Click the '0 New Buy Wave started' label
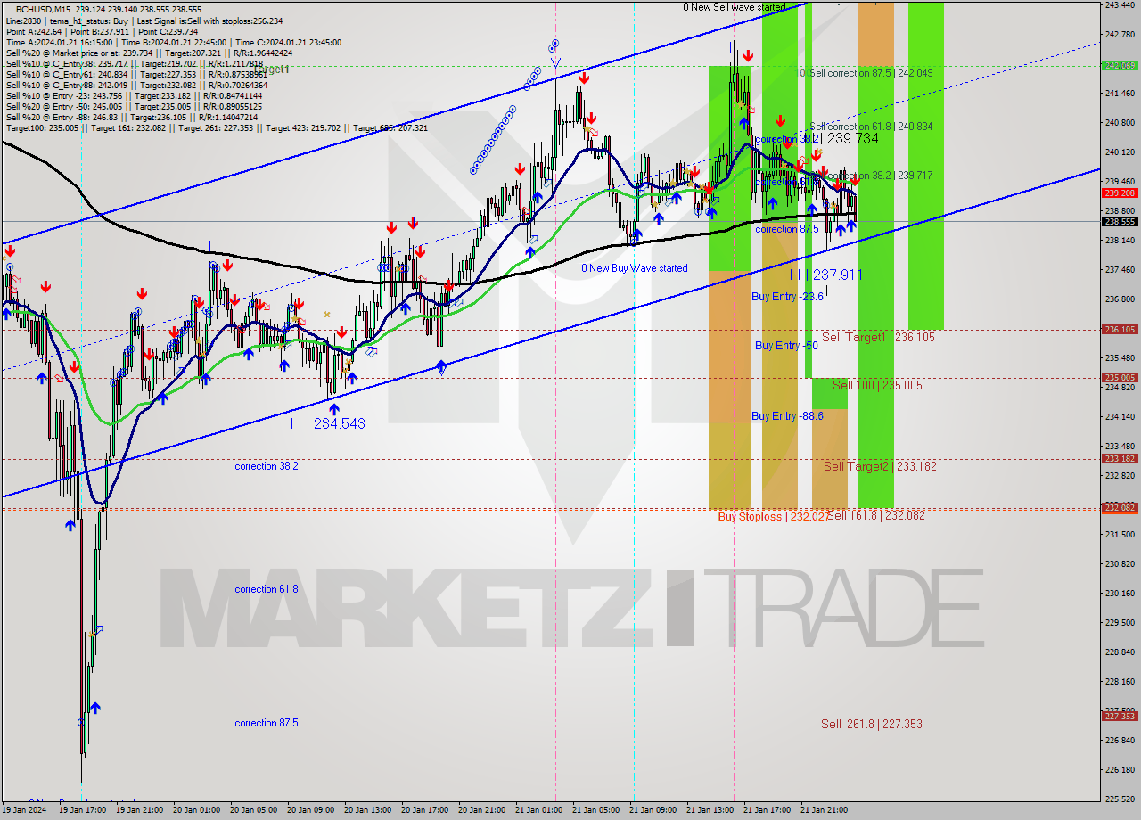The image size is (1141, 820). [635, 268]
